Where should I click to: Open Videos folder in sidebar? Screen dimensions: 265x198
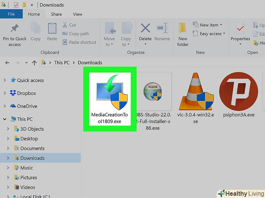(28, 187)
